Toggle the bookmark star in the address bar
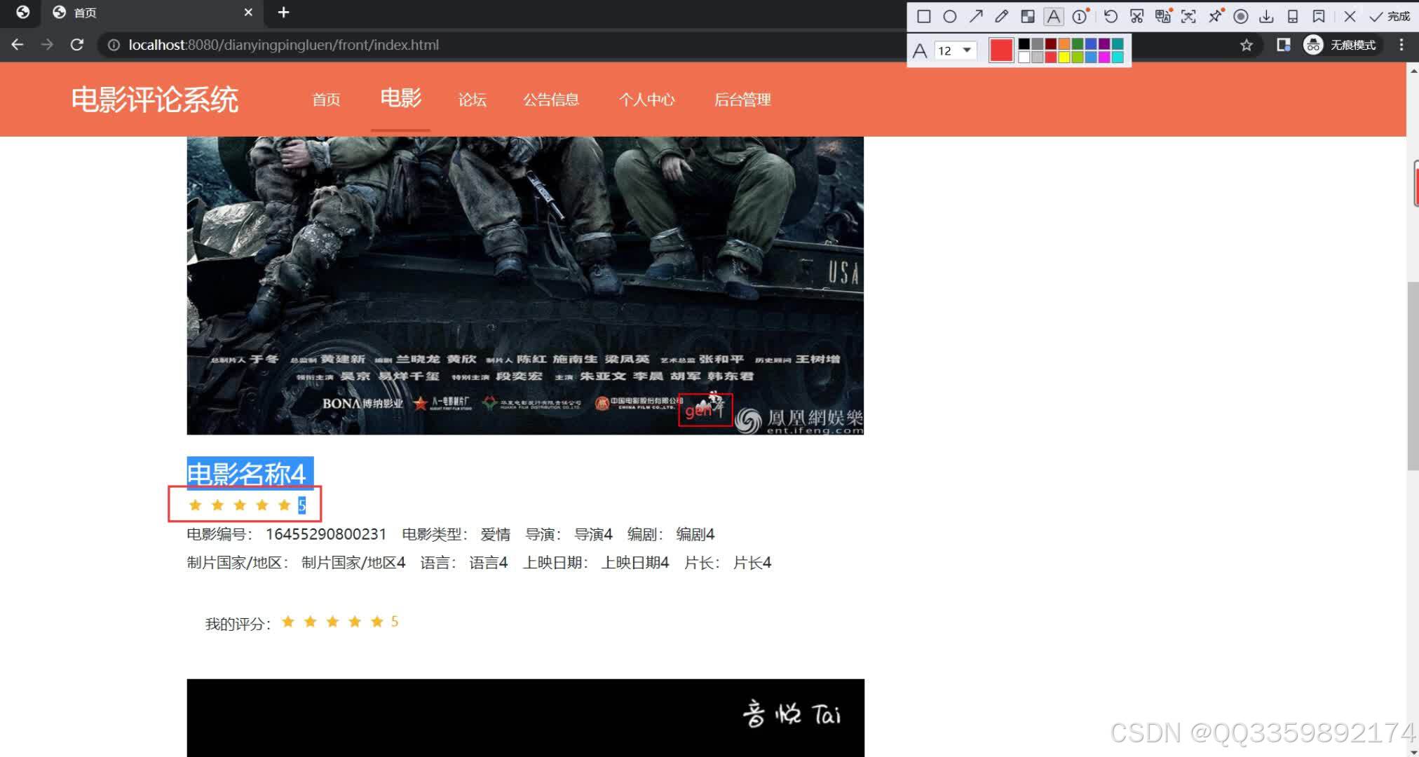 [1247, 45]
